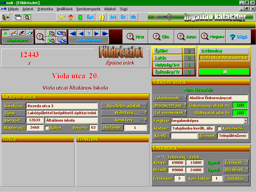Viewport: 256px width, 192px height.
Task: Click the Adatbázisban button
Action: click(x=89, y=40)
